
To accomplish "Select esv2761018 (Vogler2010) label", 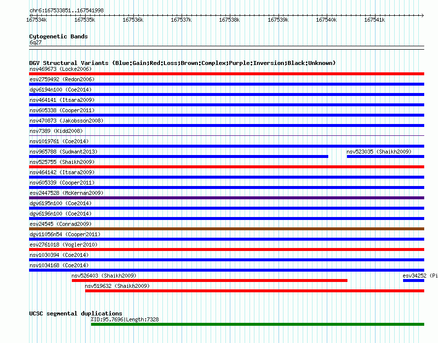I will click(63, 245).
